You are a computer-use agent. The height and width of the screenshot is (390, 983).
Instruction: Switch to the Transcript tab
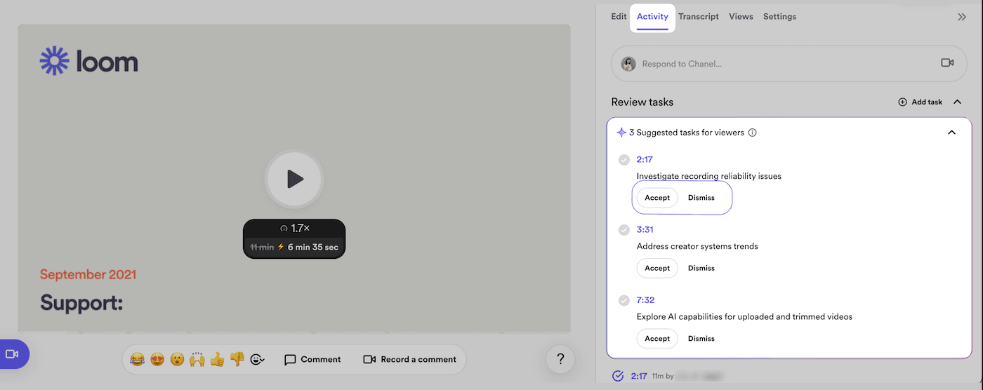point(698,17)
